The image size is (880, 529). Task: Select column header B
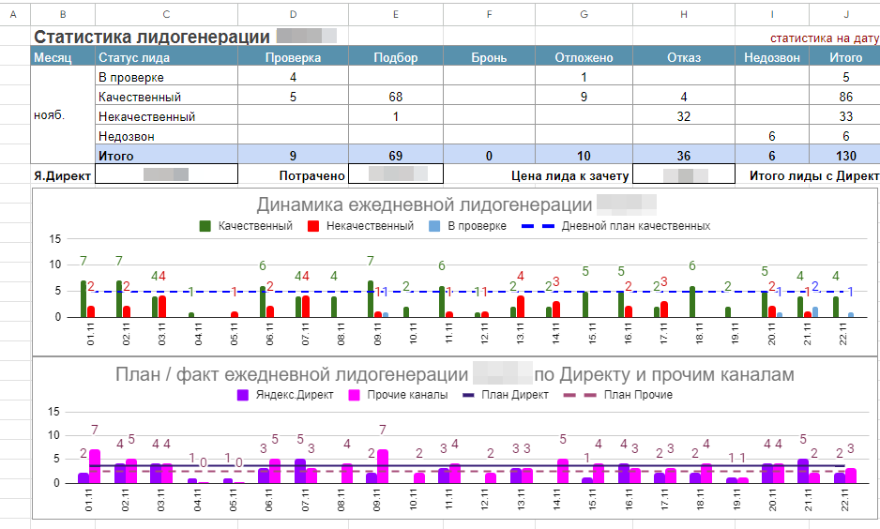pyautogui.click(x=63, y=14)
